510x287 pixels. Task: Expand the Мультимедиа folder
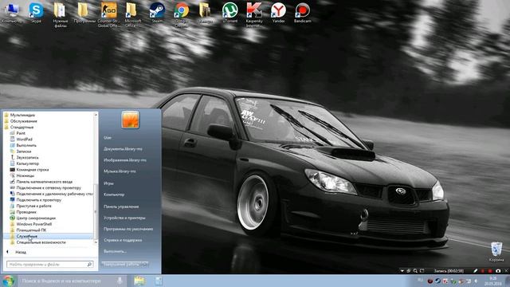[x=22, y=115]
